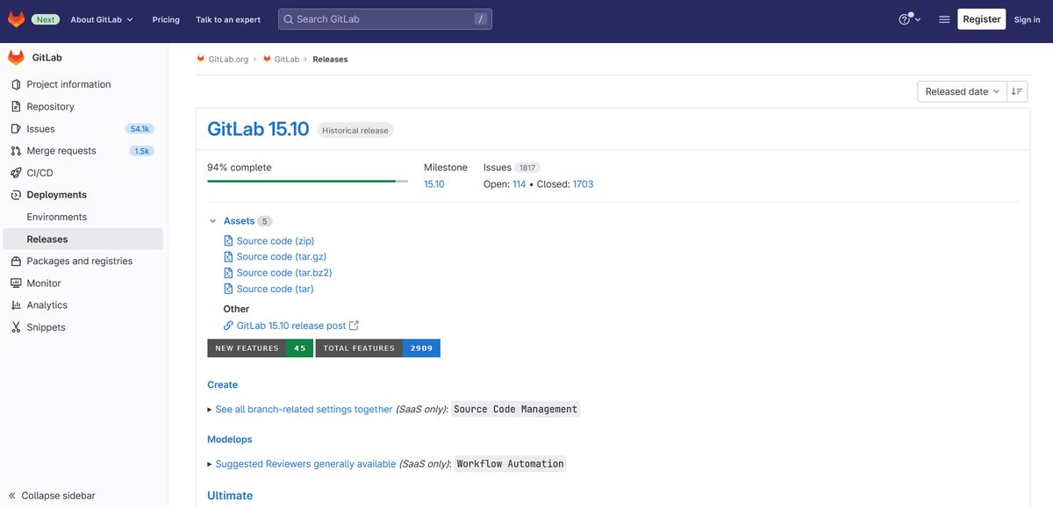Click the Repository sidebar icon
This screenshot has width=1053, height=508.
[x=16, y=107]
